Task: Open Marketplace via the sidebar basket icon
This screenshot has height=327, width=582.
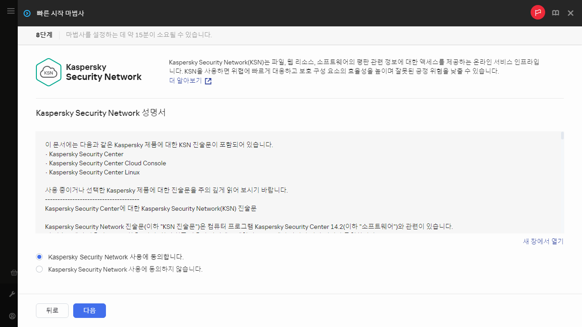Action: pos(14,272)
